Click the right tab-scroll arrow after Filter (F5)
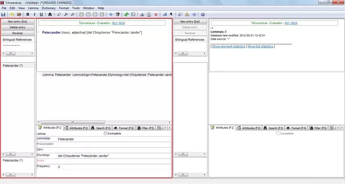 coord(169,128)
